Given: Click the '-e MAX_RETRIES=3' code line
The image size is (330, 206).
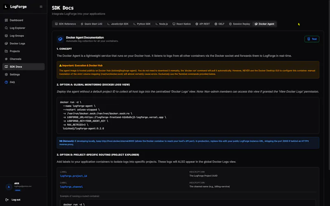Looking at the screenshot, I should 75,125.
